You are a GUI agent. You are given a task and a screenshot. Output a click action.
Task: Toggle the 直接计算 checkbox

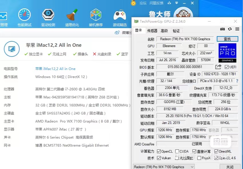pos(194,151)
